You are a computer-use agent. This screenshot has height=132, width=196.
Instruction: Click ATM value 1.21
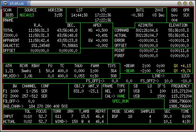coord(9,71)
